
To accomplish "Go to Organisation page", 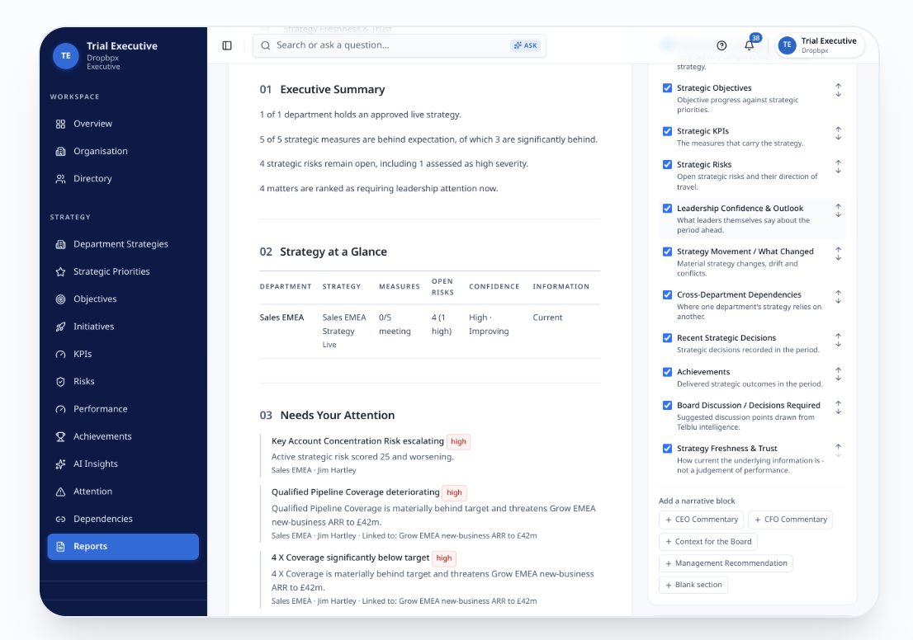I will point(123,151).
